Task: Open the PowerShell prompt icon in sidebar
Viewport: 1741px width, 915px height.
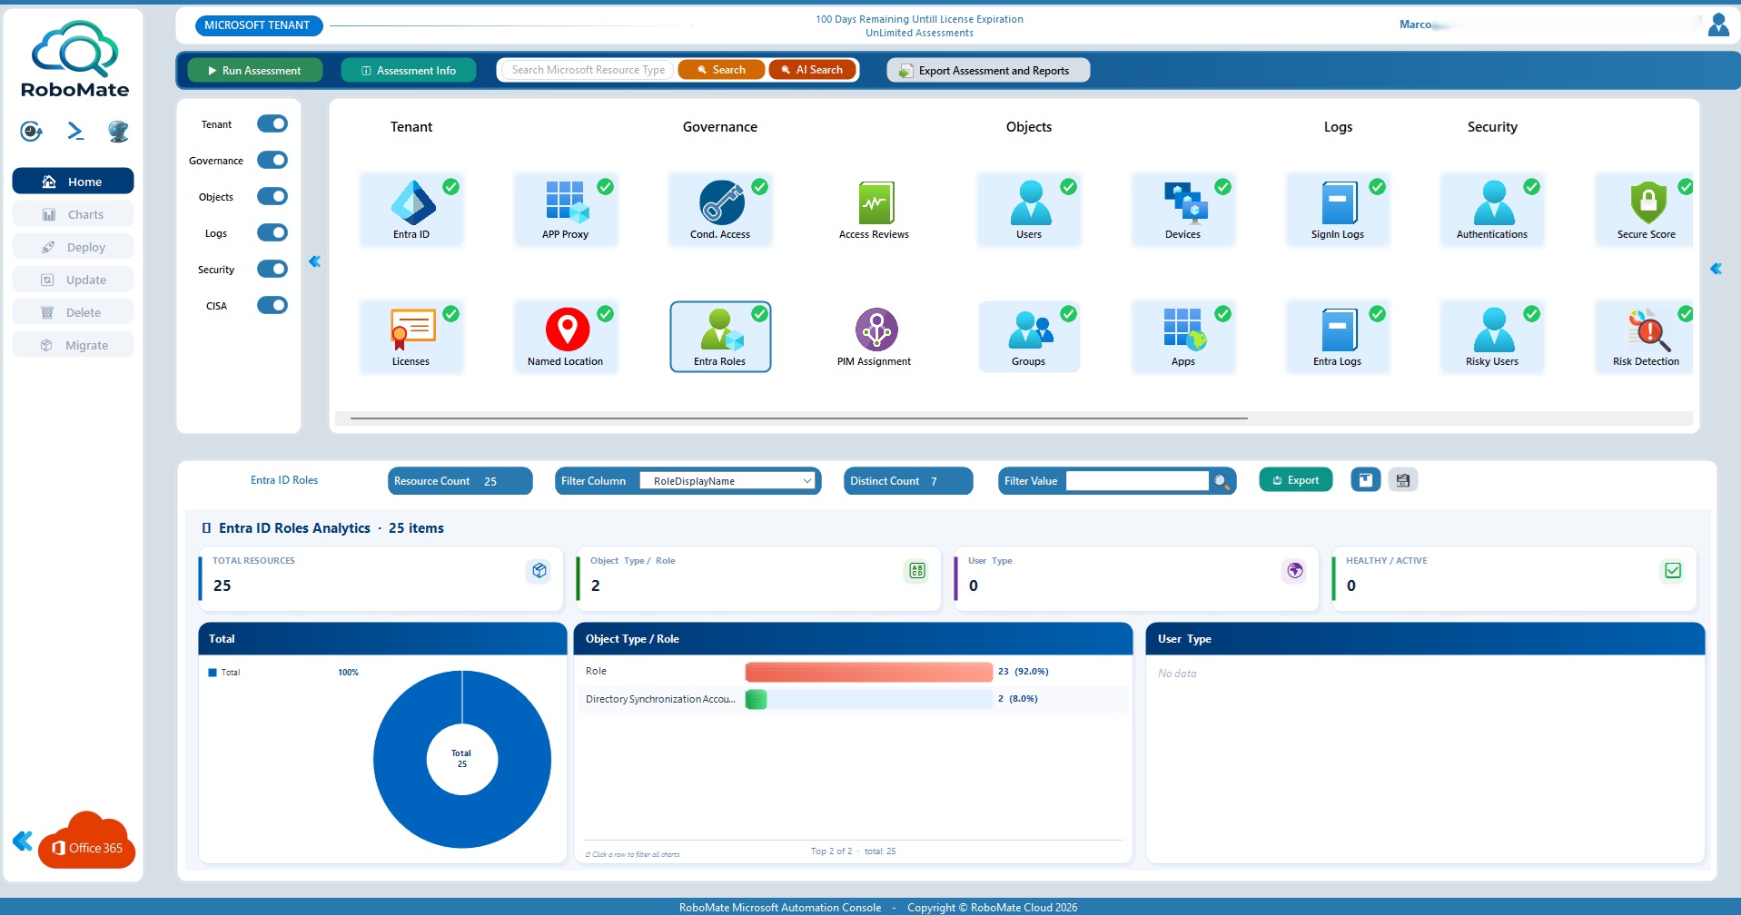Action: pos(75,132)
